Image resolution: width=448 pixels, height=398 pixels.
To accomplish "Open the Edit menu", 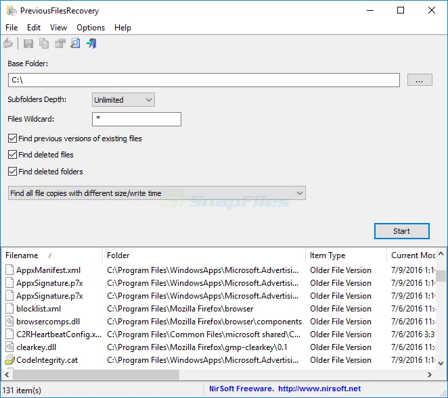I will 34,28.
